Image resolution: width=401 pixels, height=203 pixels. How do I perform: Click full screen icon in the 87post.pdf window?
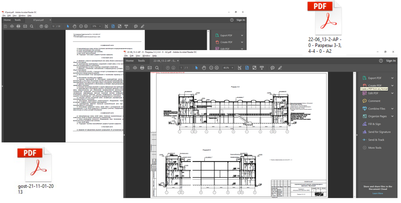(x=119, y=26)
